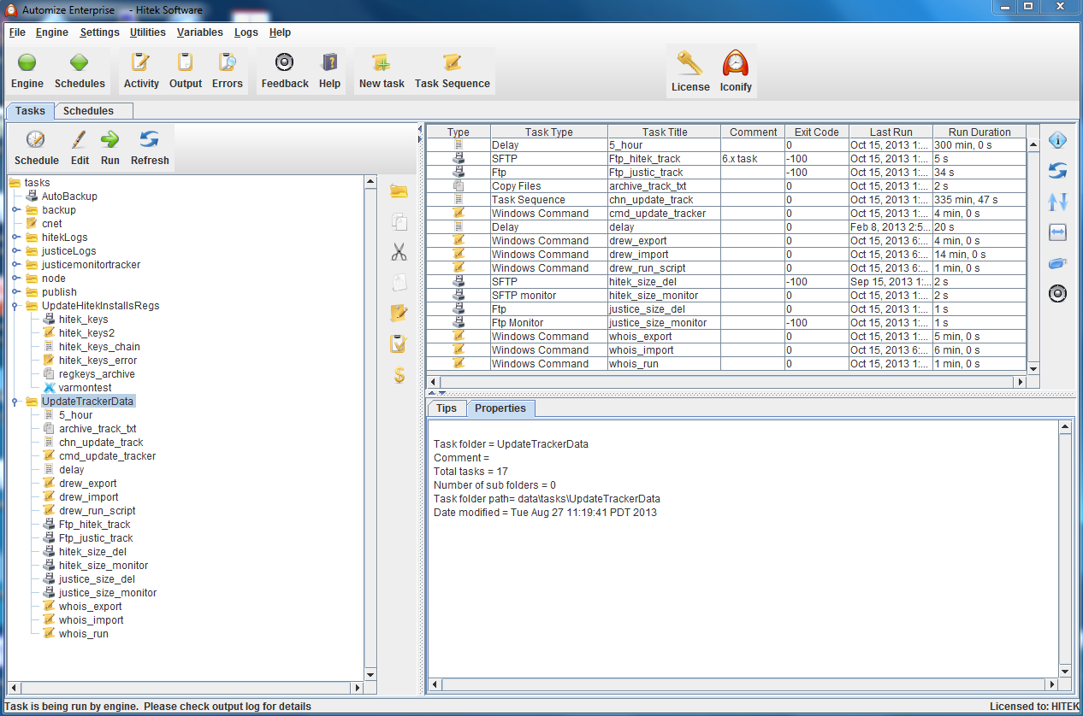1083x716 pixels.
Task: Click the task tree's vertical scrollbar
Action: (370, 427)
